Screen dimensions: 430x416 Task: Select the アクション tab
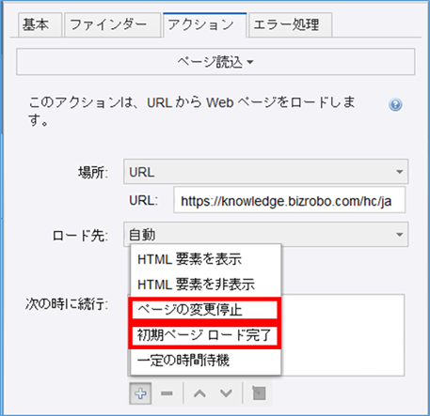click(x=204, y=25)
